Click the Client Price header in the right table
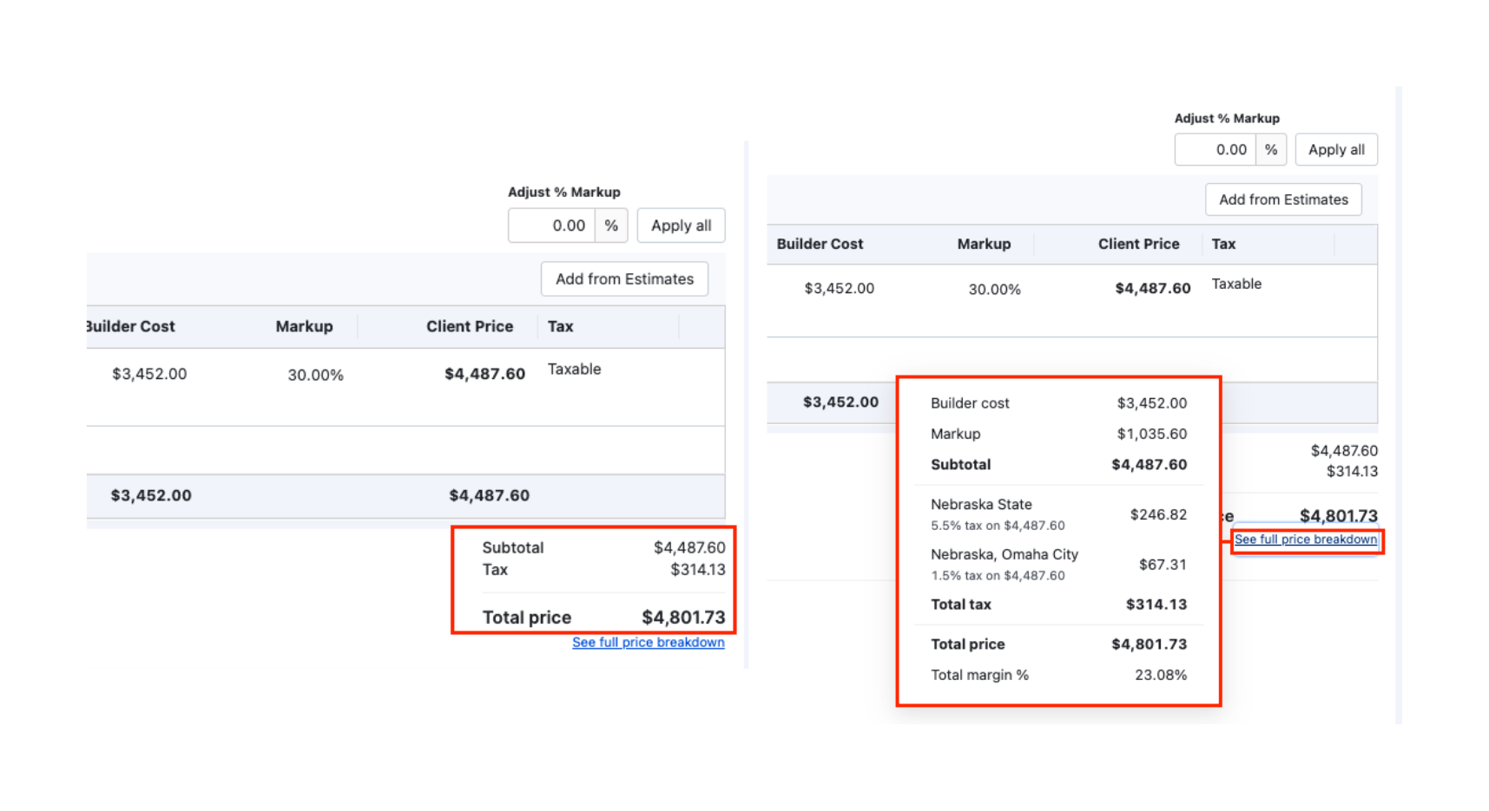This screenshot has height=811, width=1489. tap(1138, 244)
